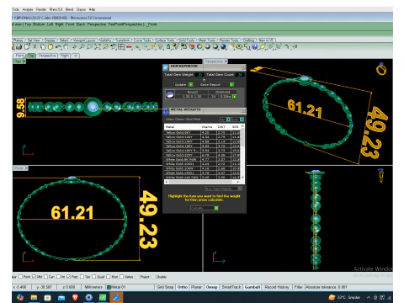Click the SmartTrack status bar button
Viewport: 404px width, 303px height.
231,287
